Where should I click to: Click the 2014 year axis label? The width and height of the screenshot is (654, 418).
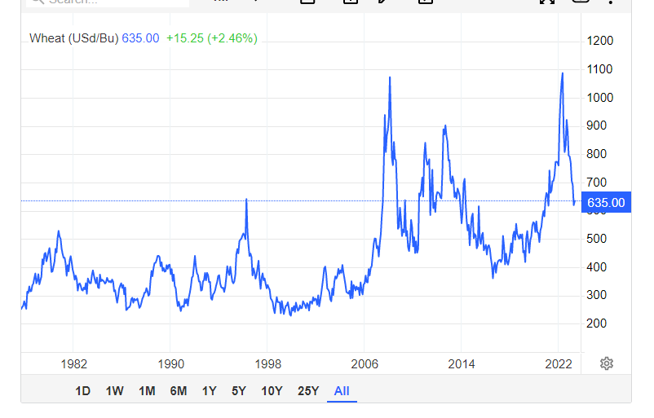(x=462, y=364)
